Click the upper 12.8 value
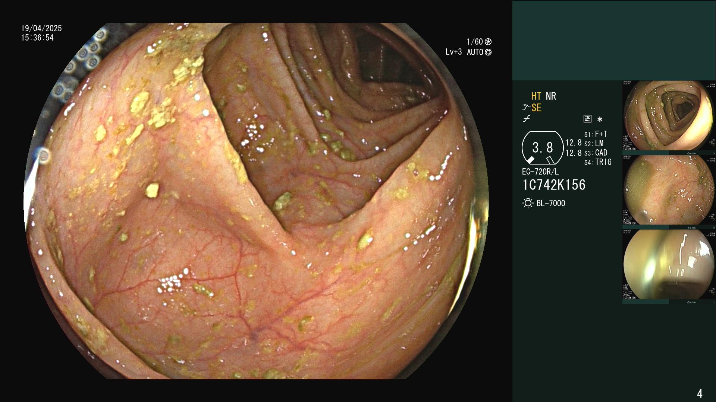 point(574,143)
